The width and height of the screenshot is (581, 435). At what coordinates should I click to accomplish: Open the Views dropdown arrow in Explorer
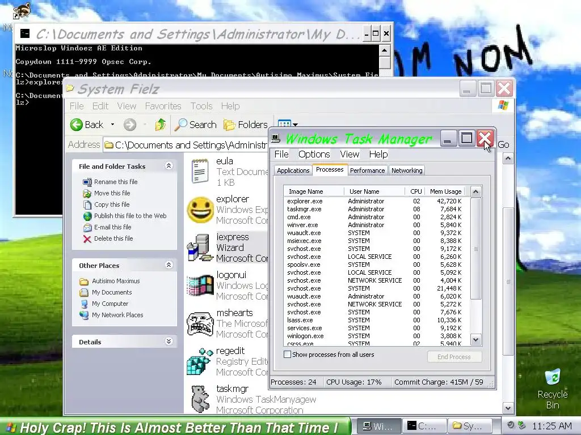click(295, 125)
